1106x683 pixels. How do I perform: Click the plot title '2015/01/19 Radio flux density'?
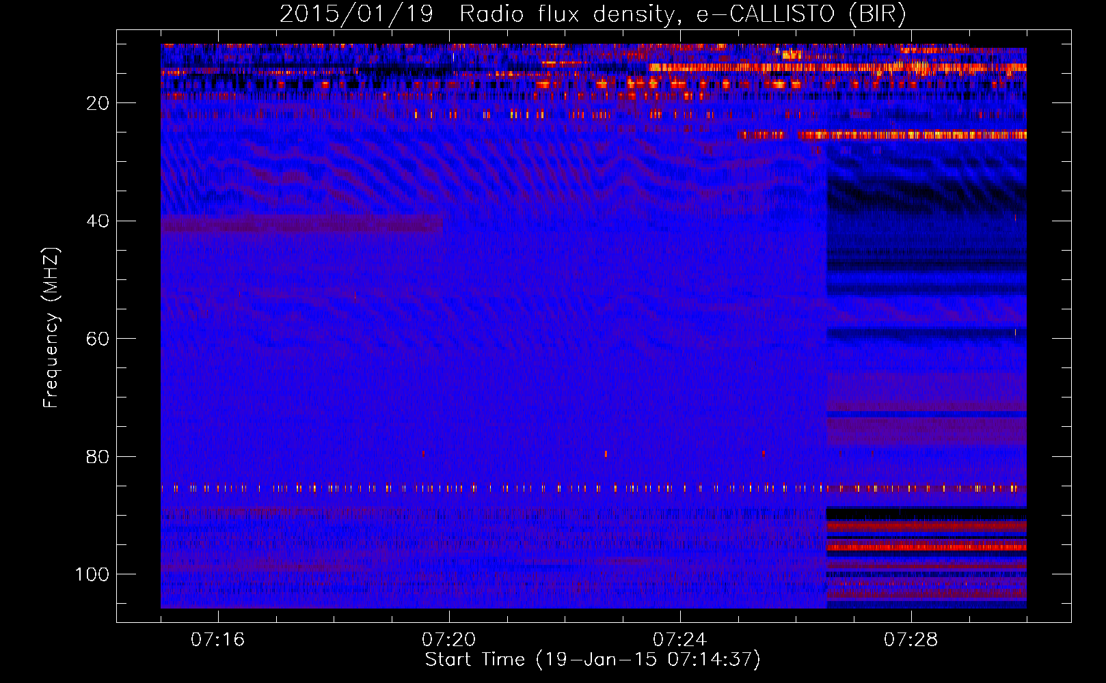click(593, 14)
